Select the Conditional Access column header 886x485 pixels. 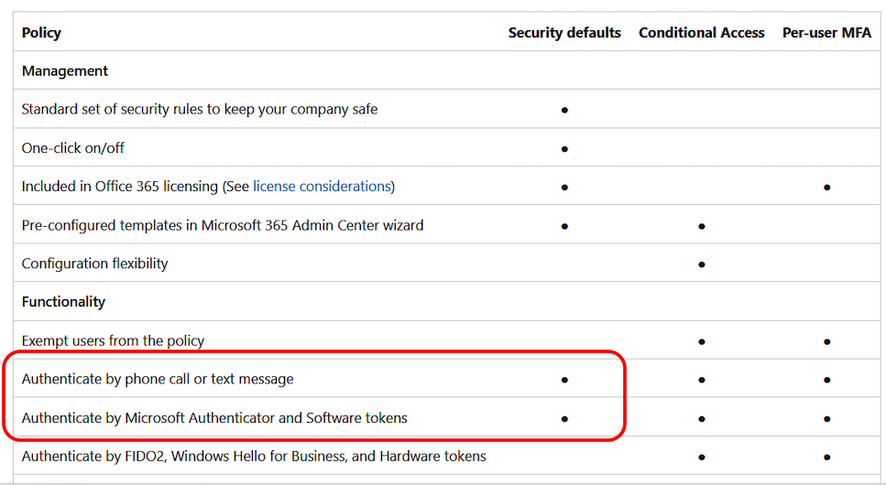coord(701,33)
